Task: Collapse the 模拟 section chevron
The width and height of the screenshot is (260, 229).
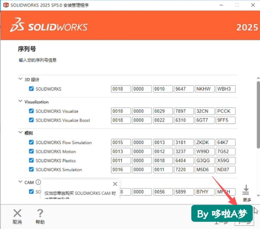Action: tap(20, 132)
